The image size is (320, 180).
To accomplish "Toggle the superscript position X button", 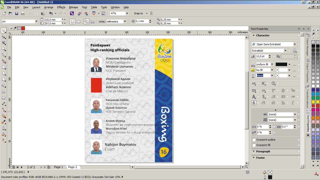I will point(263,83).
